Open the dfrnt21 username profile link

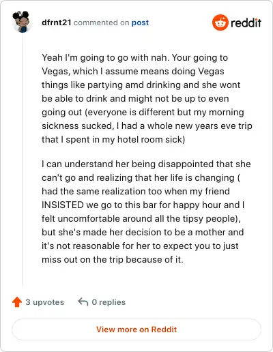tap(57, 23)
